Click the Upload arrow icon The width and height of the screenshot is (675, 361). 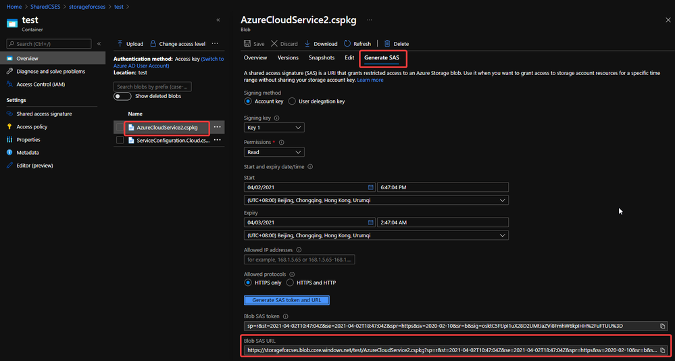coord(120,44)
